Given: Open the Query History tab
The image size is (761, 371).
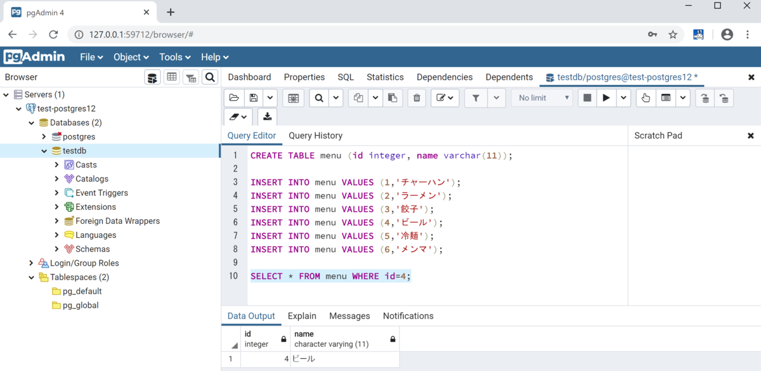Looking at the screenshot, I should (315, 136).
